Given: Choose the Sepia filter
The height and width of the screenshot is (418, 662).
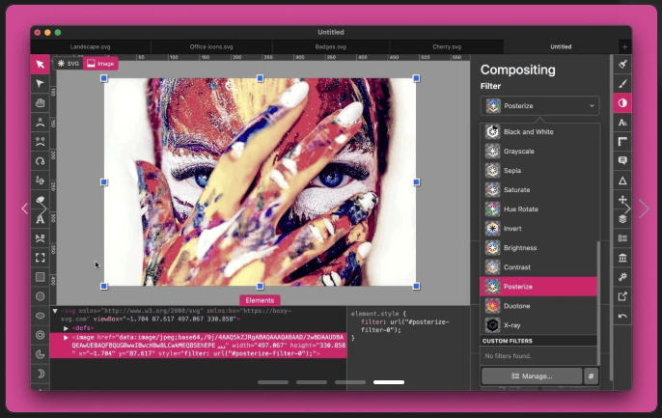Looking at the screenshot, I should click(x=538, y=171).
